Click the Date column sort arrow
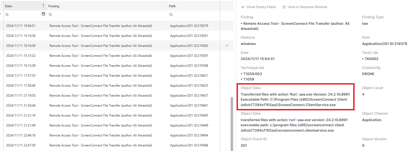Viewport: 409px width, 151px height. 43,6
